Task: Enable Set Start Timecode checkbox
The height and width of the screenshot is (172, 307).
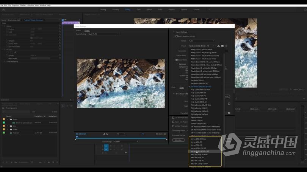Action: coord(173,126)
